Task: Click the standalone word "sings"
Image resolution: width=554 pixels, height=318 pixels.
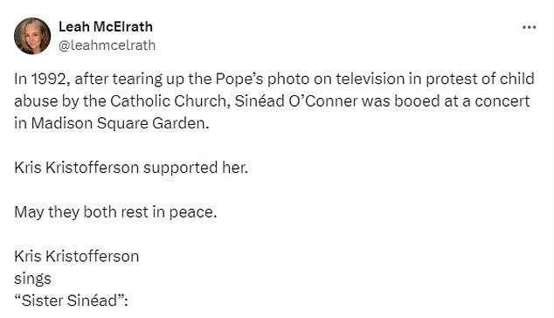Action: tap(32, 279)
